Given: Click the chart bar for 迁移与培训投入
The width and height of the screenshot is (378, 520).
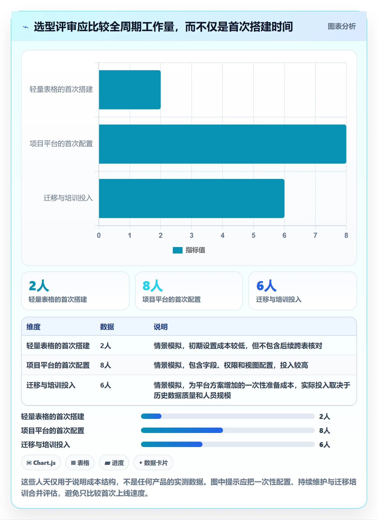Looking at the screenshot, I should (192, 198).
